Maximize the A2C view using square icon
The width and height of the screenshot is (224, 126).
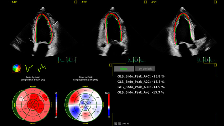tap(145, 2)
